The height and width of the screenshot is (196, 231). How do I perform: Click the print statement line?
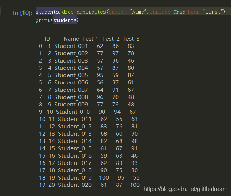click(x=57, y=20)
